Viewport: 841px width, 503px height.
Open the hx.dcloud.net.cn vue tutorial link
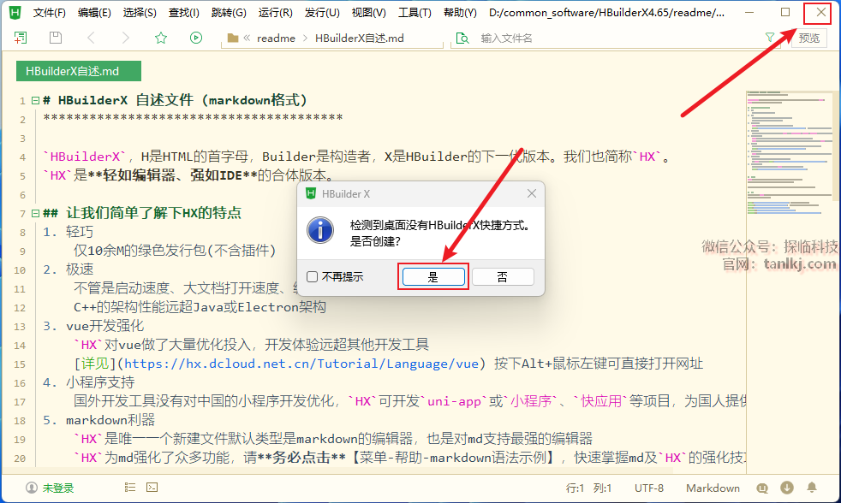[x=301, y=364]
